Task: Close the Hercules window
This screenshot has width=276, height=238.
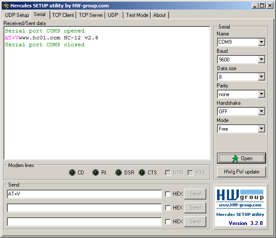Action: pos(270,6)
